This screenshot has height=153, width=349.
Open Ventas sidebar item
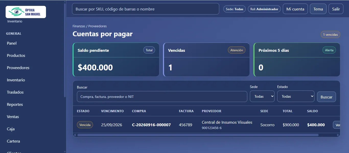point(13,117)
